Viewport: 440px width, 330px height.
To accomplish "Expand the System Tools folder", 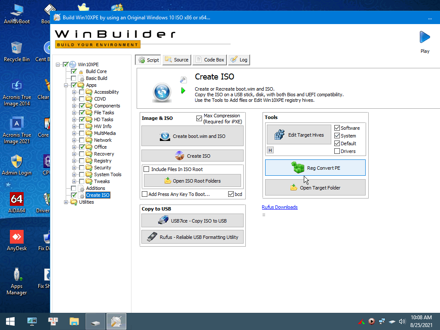I will pyautogui.click(x=74, y=174).
